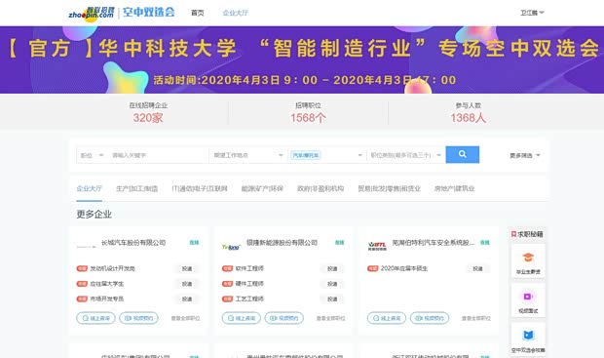Click the 直播 badge on 长城汽车 card
Image resolution: width=604 pixels, height=358 pixels.
click(x=194, y=243)
